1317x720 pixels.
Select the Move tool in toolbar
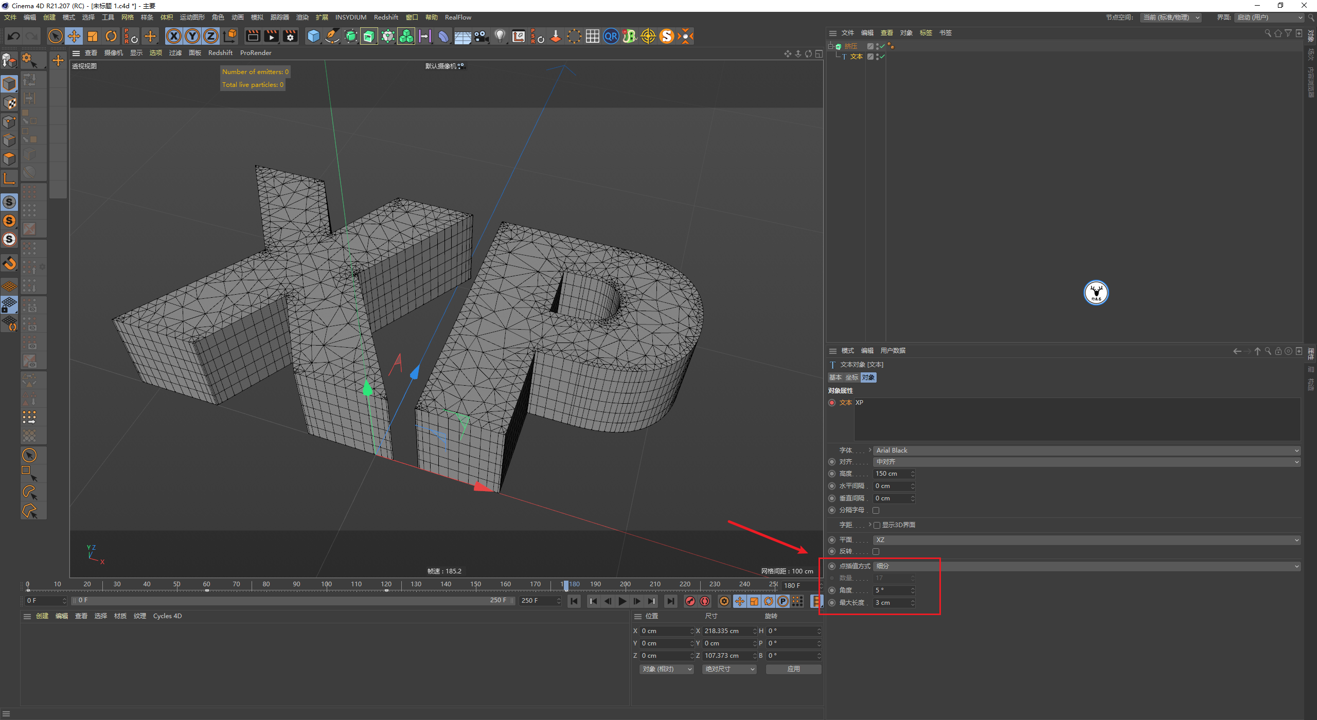[x=74, y=36]
